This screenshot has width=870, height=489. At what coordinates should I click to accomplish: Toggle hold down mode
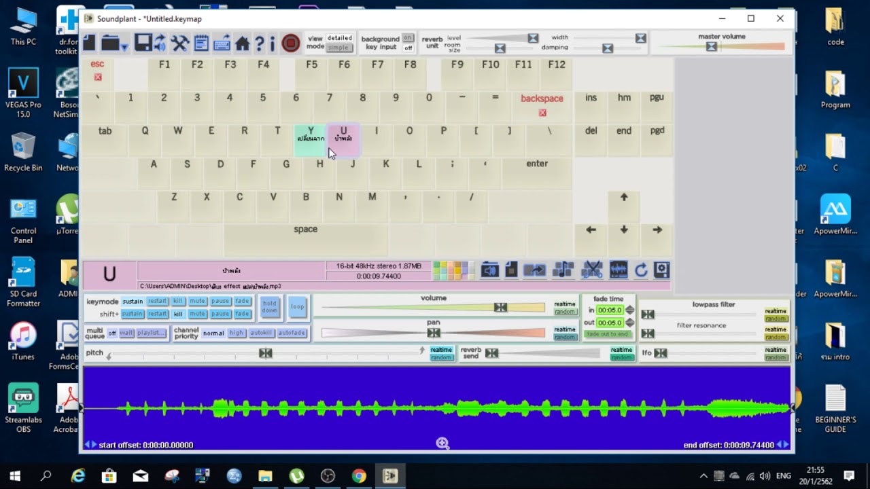[270, 307]
